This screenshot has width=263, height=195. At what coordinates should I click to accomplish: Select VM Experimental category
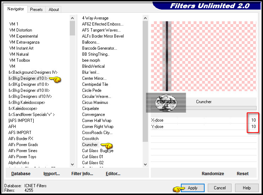pyautogui.click(x=23, y=36)
